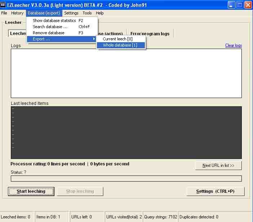The height and width of the screenshot is (222, 253).
Task: Click the Start leeching button
Action: click(x=31, y=191)
